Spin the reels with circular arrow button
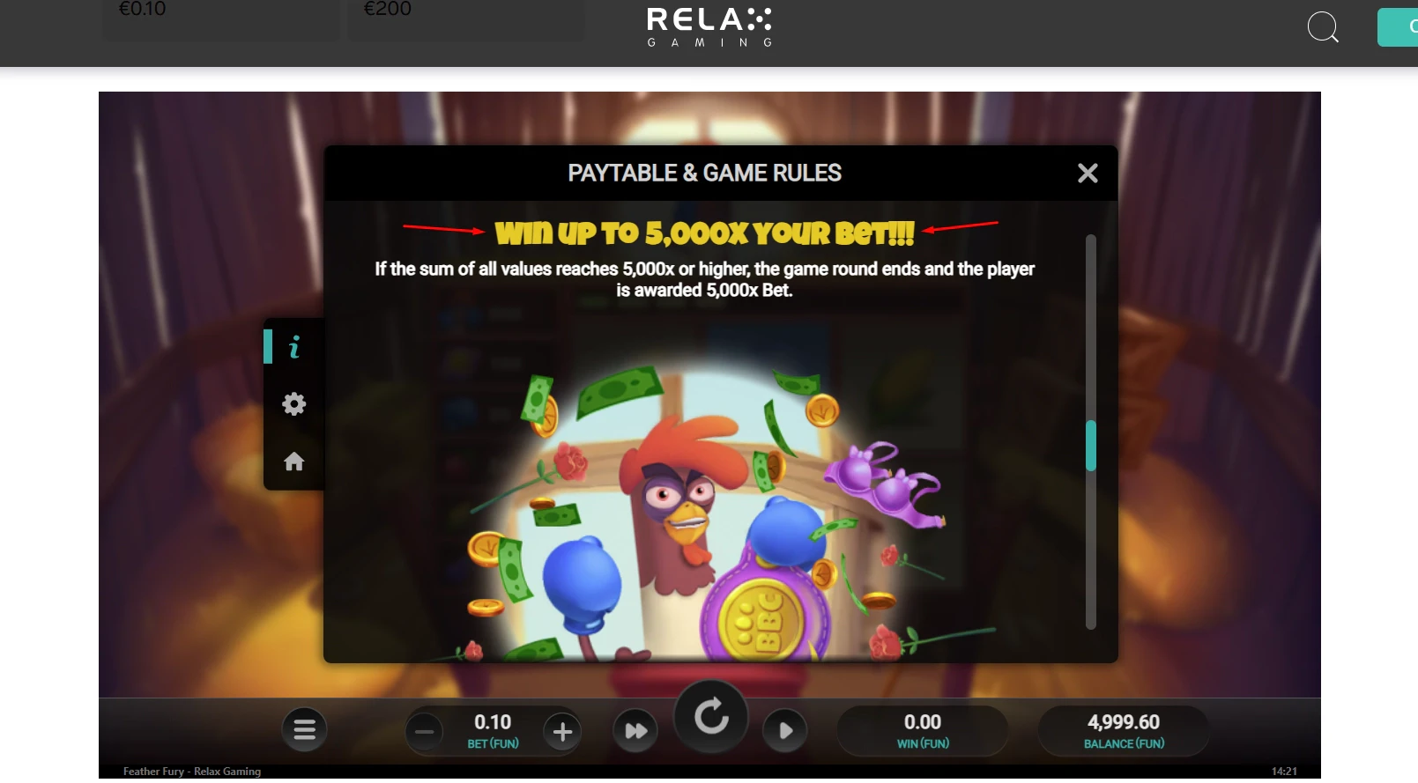Image resolution: width=1418 pixels, height=783 pixels. click(711, 717)
